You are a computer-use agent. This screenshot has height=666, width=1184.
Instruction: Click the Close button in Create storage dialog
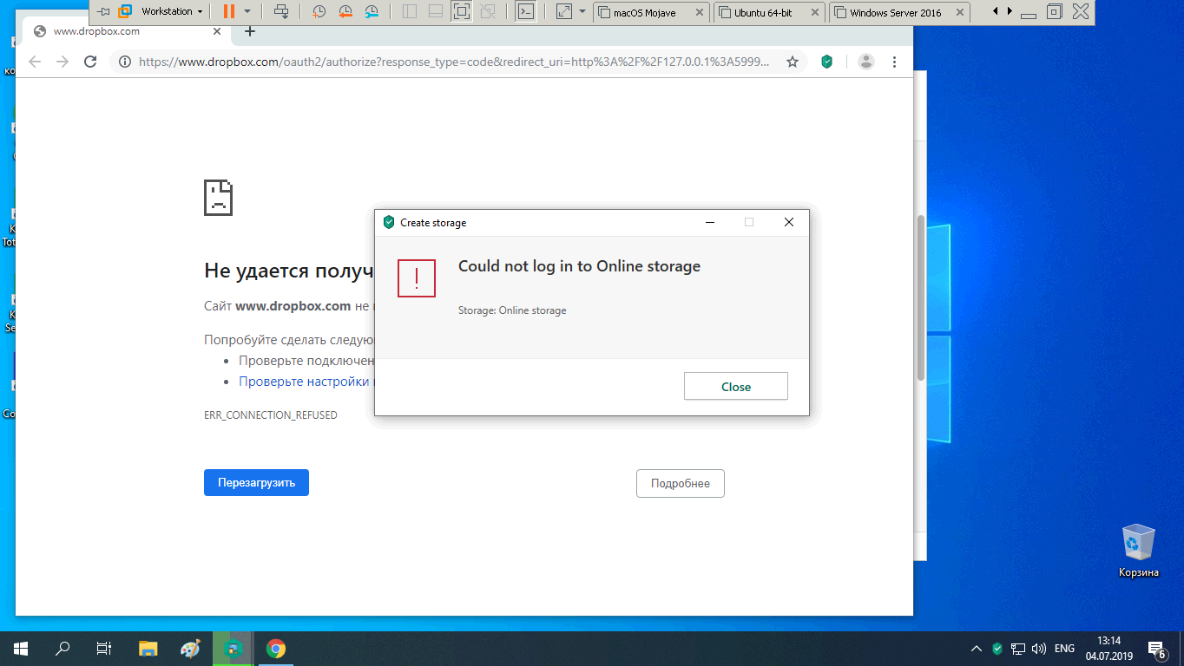point(736,387)
